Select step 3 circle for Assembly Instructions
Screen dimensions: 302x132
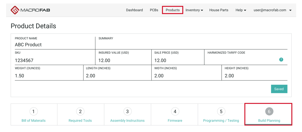point(127,111)
